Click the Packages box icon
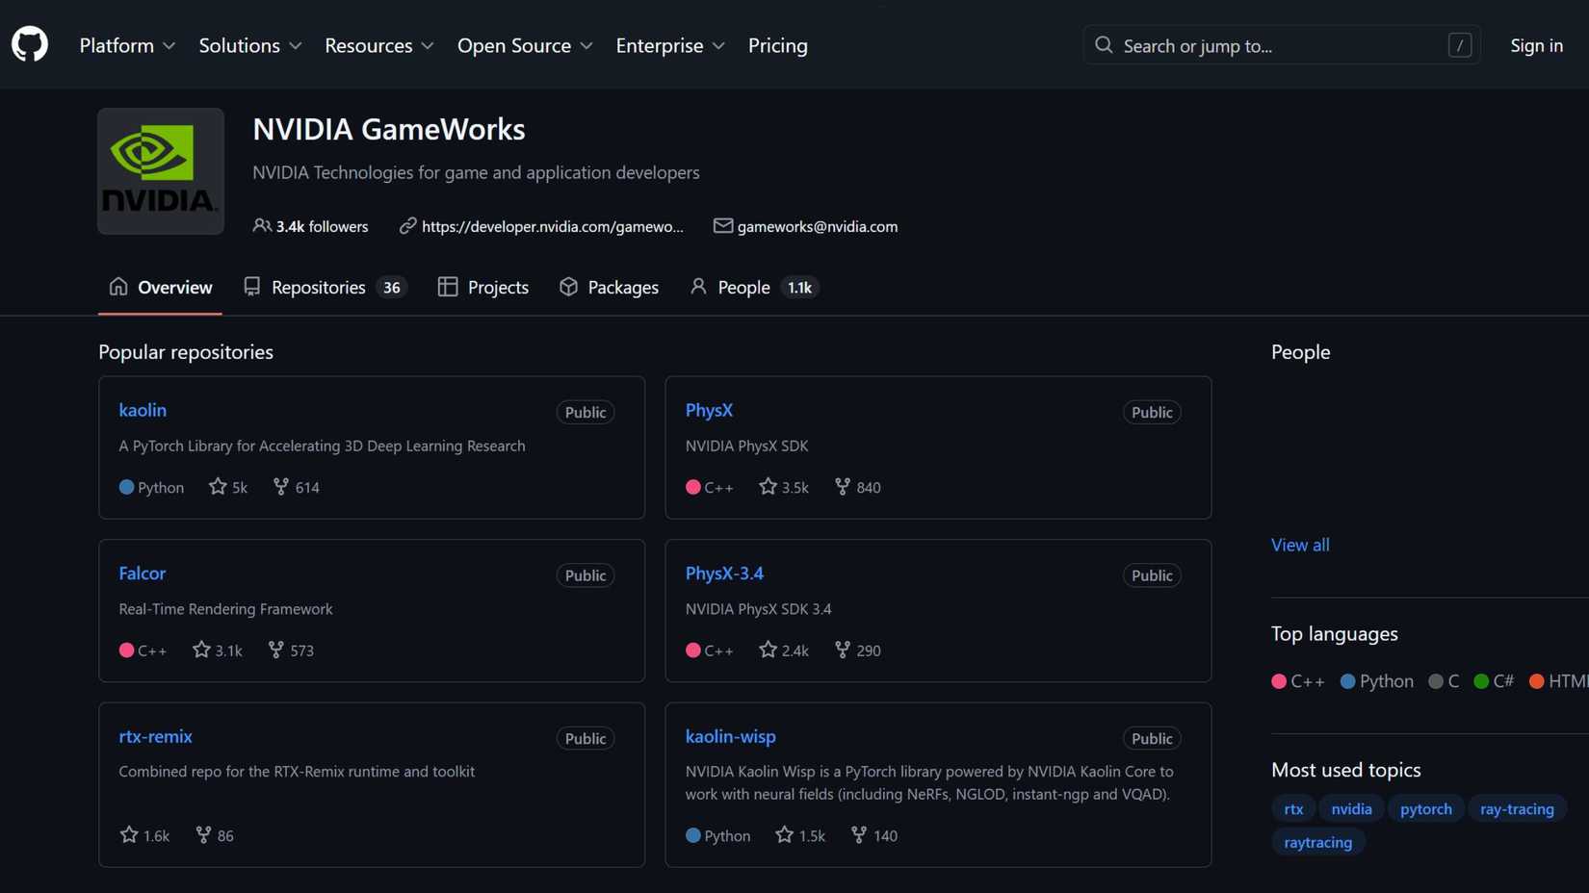 568,287
